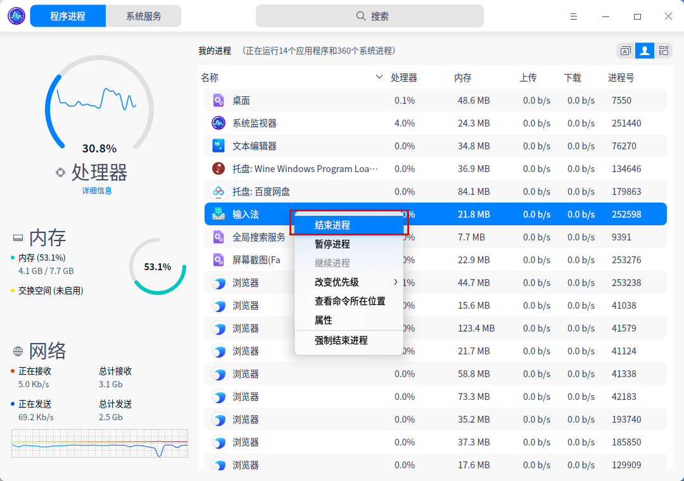
Task: Click the 桌面 process icon
Action: [218, 100]
